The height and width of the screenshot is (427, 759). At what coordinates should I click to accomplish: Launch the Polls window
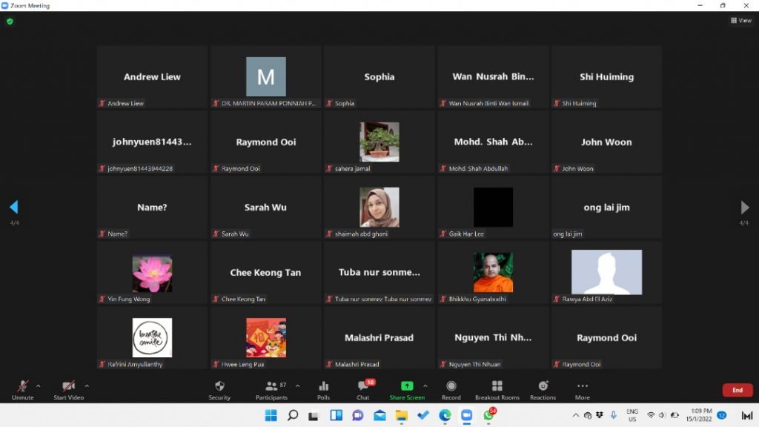[323, 390]
